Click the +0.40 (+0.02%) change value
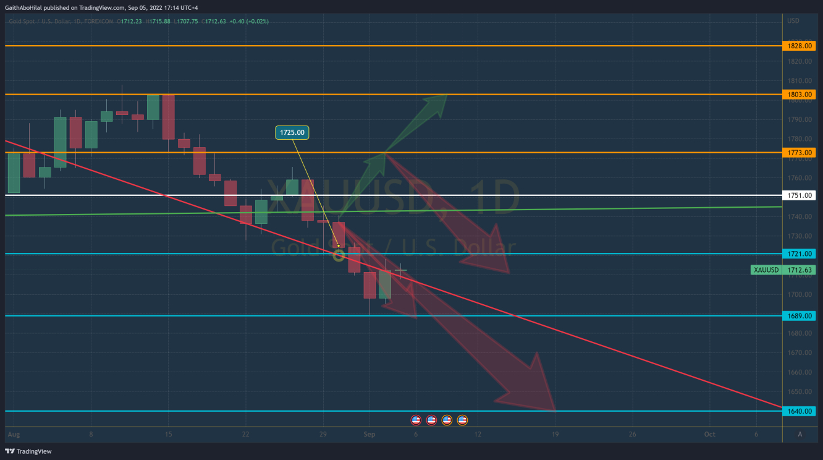The height and width of the screenshot is (460, 823). (x=249, y=21)
